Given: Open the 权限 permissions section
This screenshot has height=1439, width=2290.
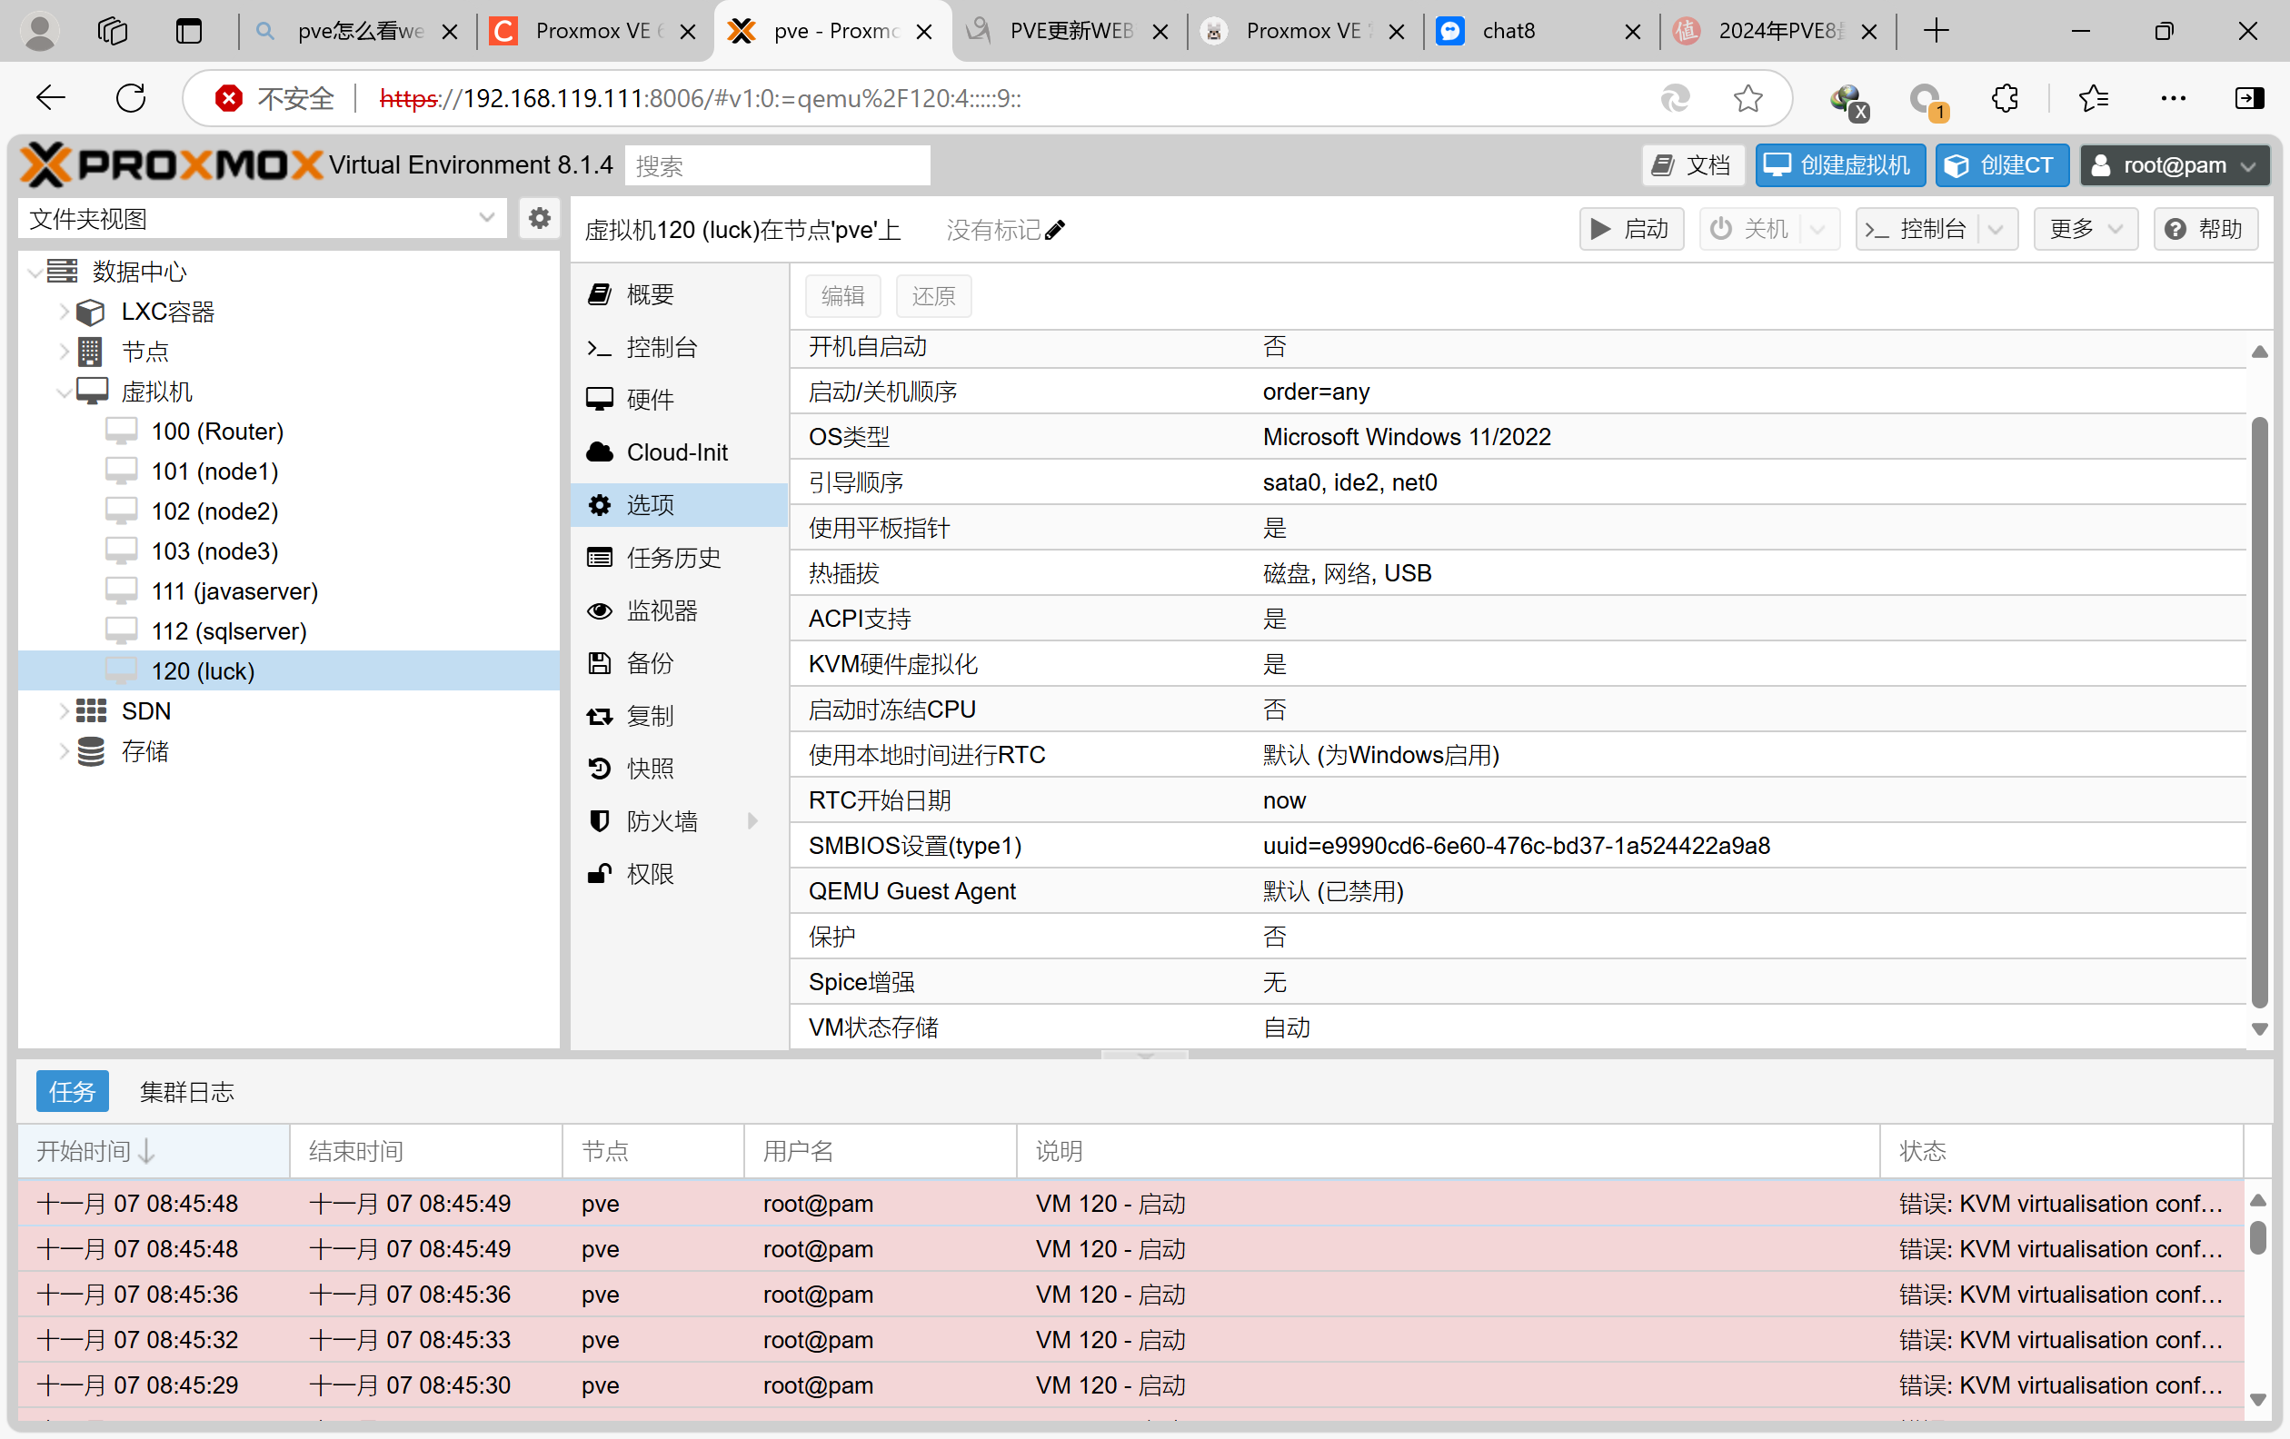Looking at the screenshot, I should pos(679,873).
